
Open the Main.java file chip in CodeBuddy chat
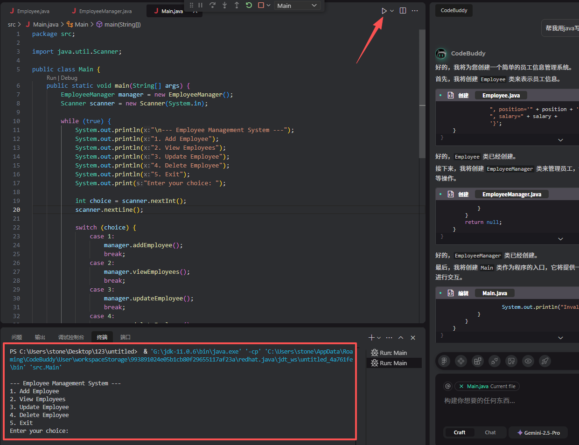495,293
